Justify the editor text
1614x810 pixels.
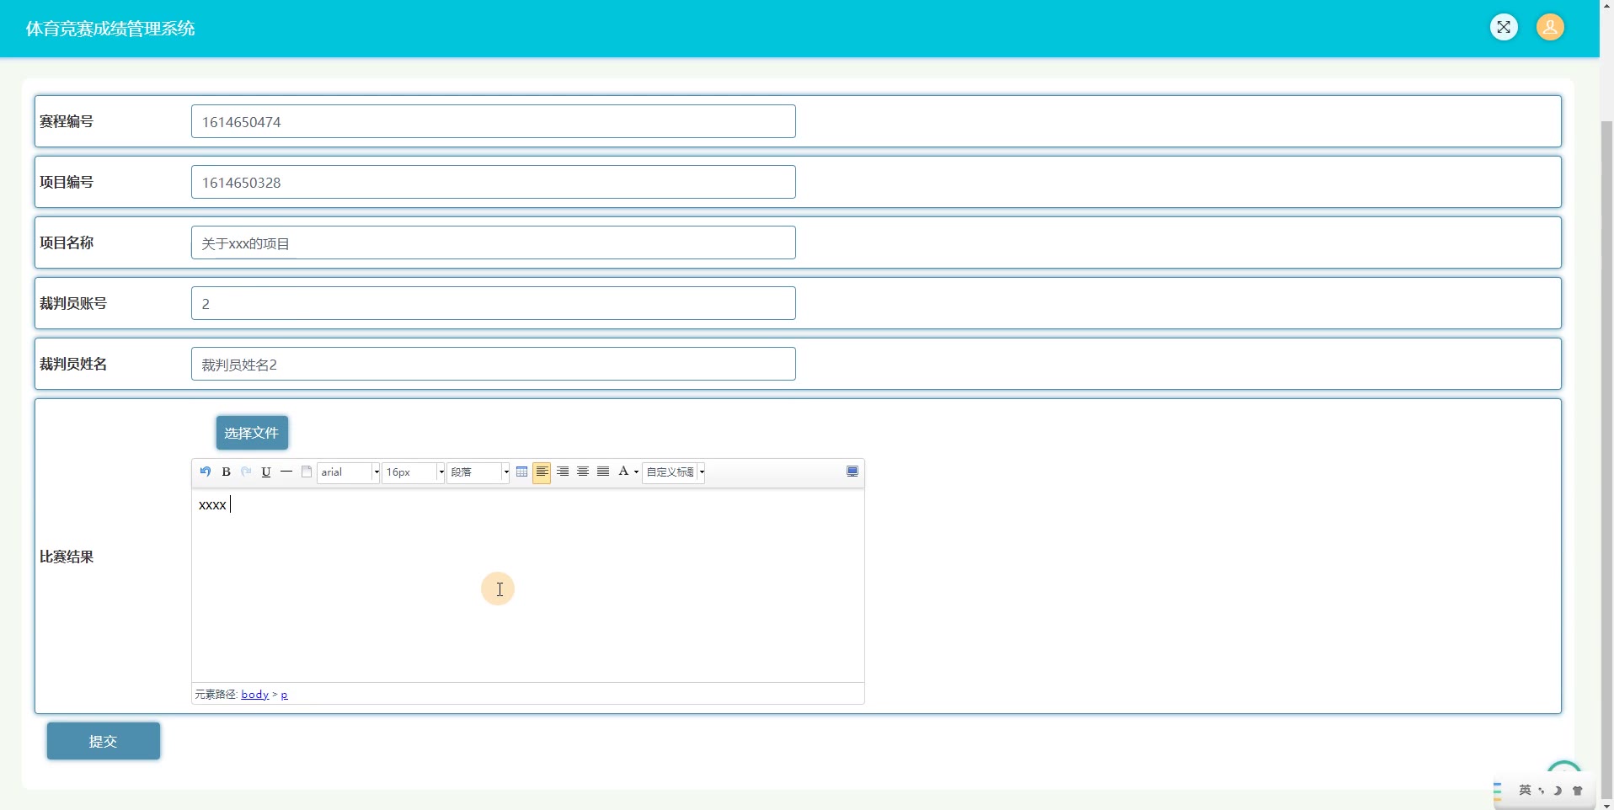click(x=603, y=472)
